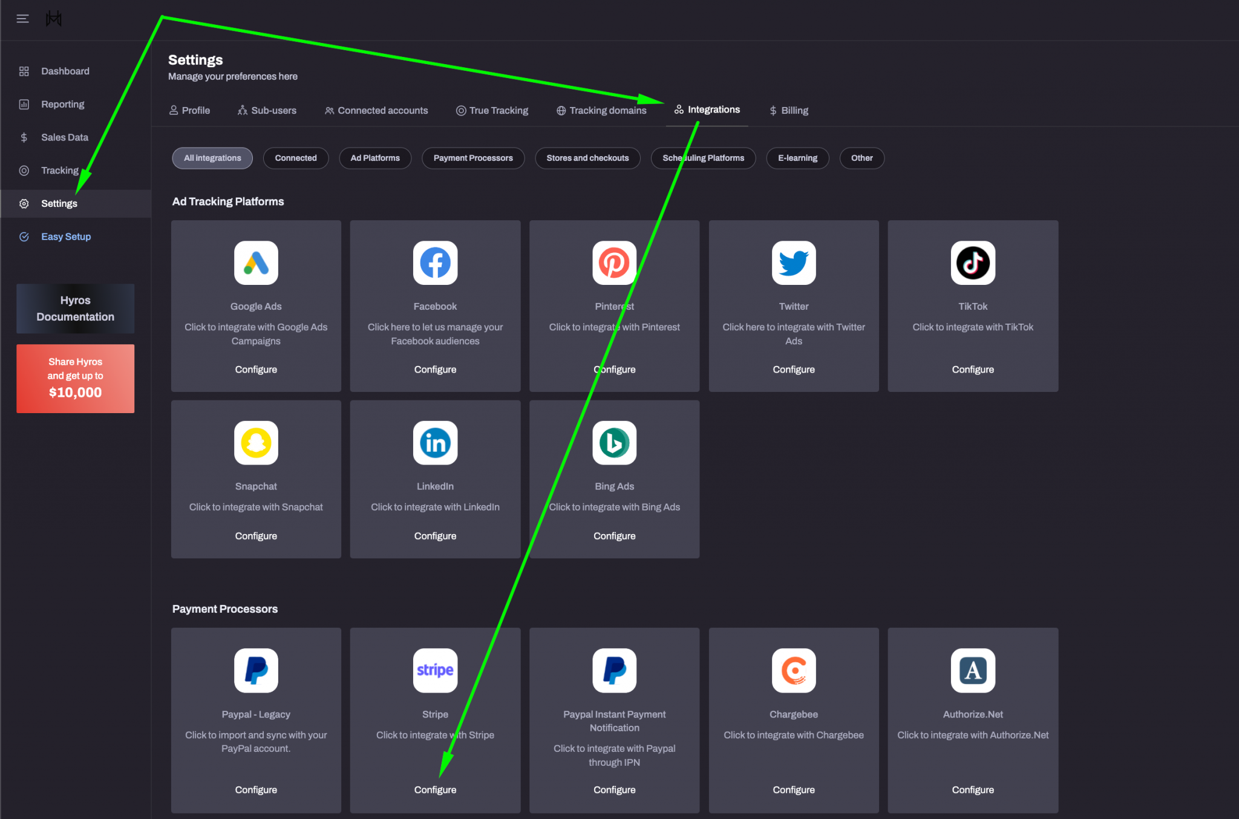This screenshot has width=1239, height=819.
Task: Click the Facebook integration icon
Action: tap(435, 263)
